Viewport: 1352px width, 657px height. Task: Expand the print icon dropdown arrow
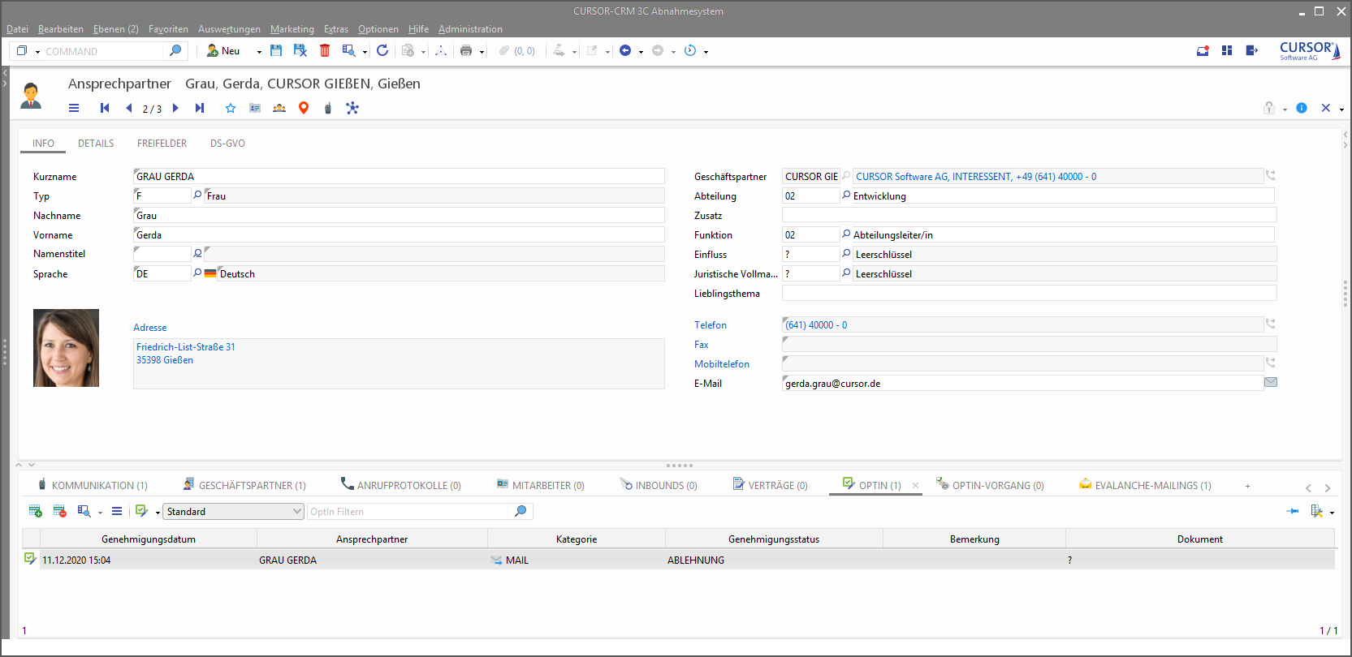482,52
